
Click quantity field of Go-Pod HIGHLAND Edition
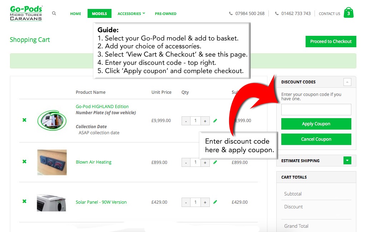[x=196, y=121]
